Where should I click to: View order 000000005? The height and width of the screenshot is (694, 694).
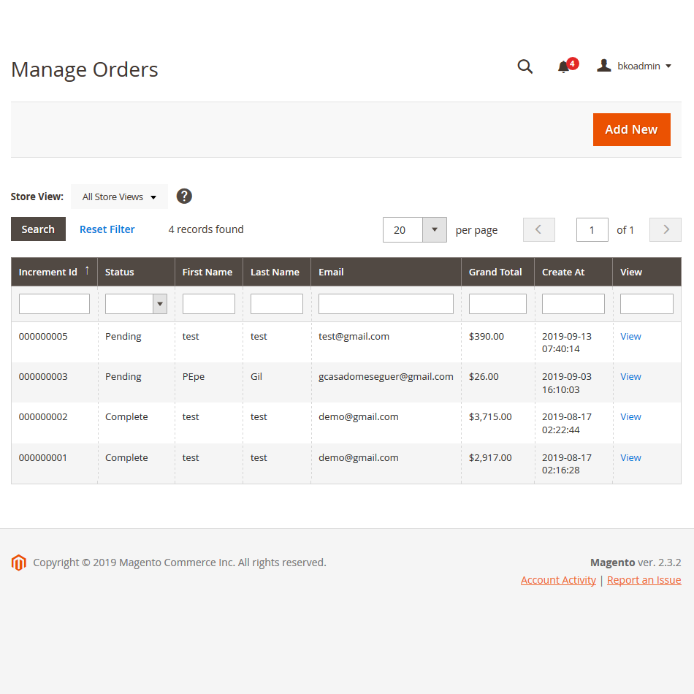point(630,337)
